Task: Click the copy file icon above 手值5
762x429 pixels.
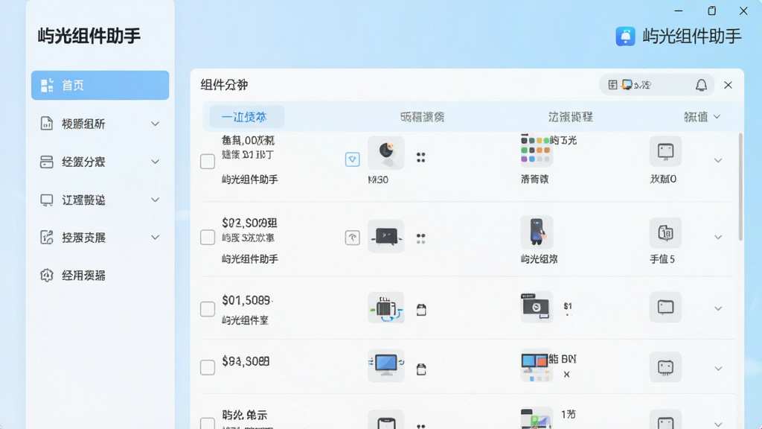Action: pyautogui.click(x=665, y=232)
